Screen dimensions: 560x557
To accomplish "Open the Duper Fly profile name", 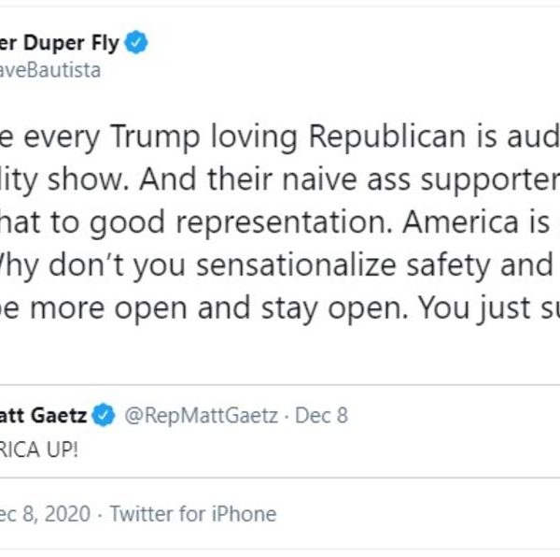I will click(62, 43).
